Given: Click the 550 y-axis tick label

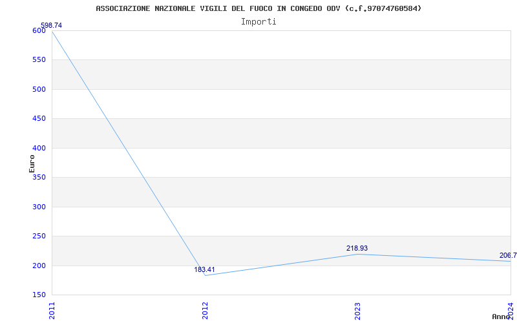Looking at the screenshot, I should (39, 60).
